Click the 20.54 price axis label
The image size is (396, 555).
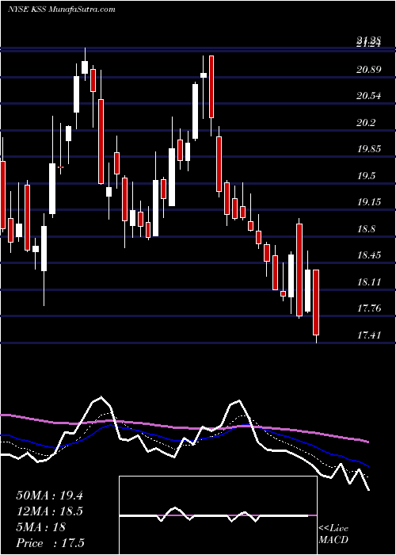click(369, 96)
